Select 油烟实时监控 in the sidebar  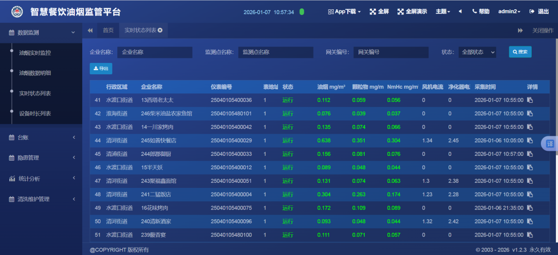35,53
